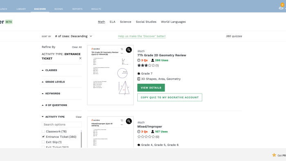286x161 pixels.
Task: Copy quiz to my Socrative account
Action: pyautogui.click(x=170, y=97)
